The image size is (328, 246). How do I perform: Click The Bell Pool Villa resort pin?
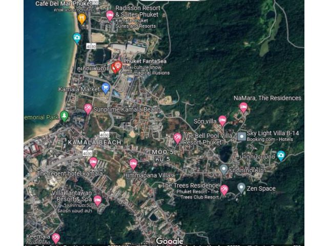(x=177, y=138)
